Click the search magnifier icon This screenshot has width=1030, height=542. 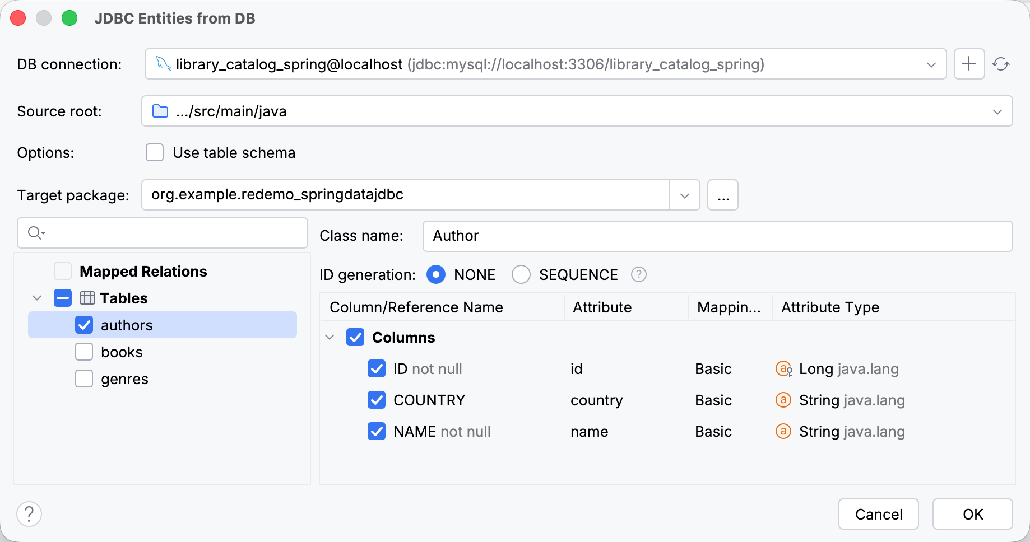(36, 233)
